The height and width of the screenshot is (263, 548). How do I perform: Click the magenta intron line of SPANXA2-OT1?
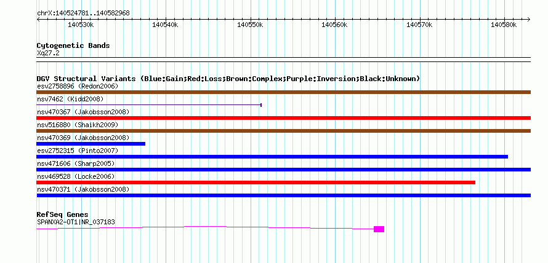[x=205, y=227]
